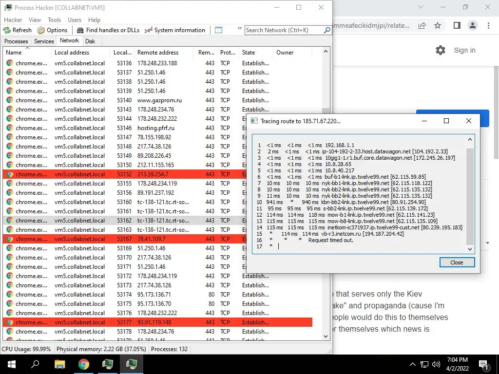Switch to the Processes tab
The width and height of the screenshot is (499, 374).
click(x=16, y=41)
